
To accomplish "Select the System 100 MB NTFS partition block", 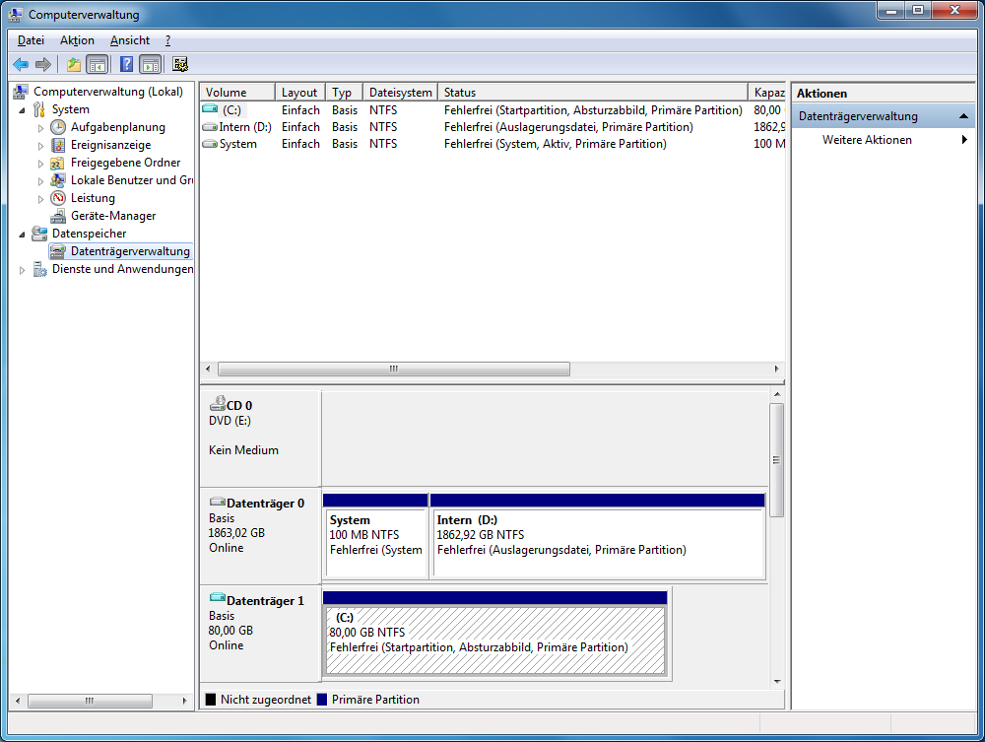I will [375, 537].
